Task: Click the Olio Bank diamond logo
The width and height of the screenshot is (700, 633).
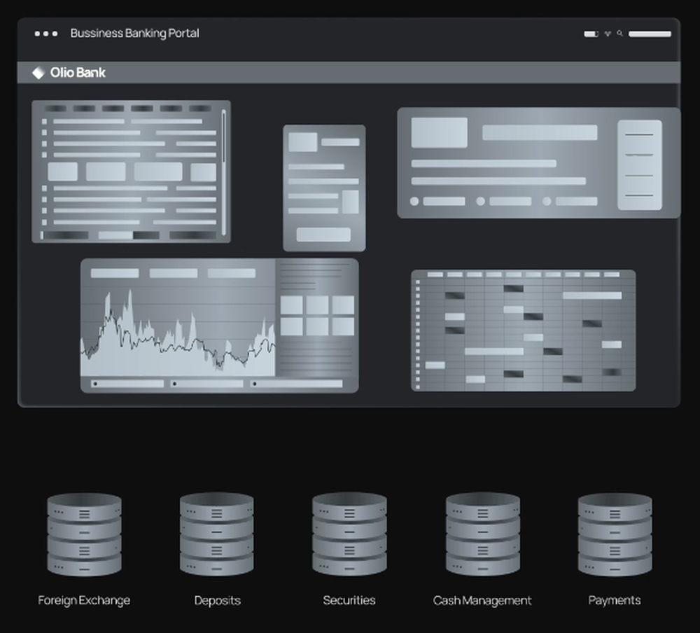Action: 38,71
